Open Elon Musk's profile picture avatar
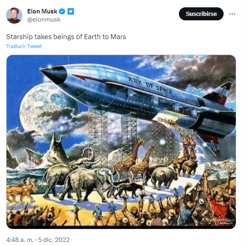 click(14, 15)
